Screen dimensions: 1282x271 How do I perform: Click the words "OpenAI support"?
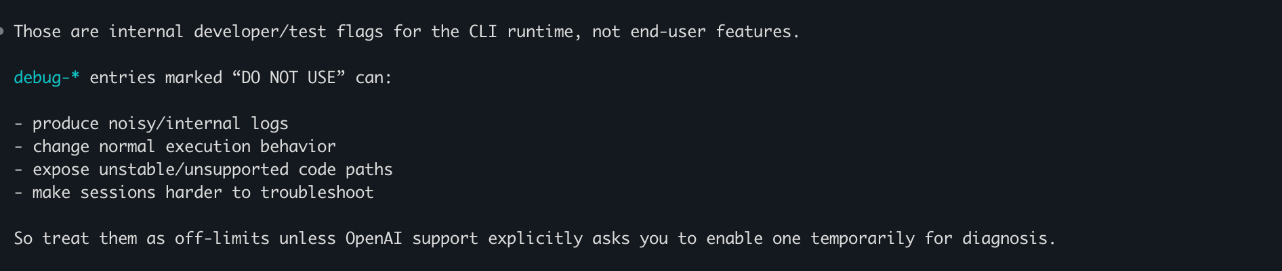[411, 239]
